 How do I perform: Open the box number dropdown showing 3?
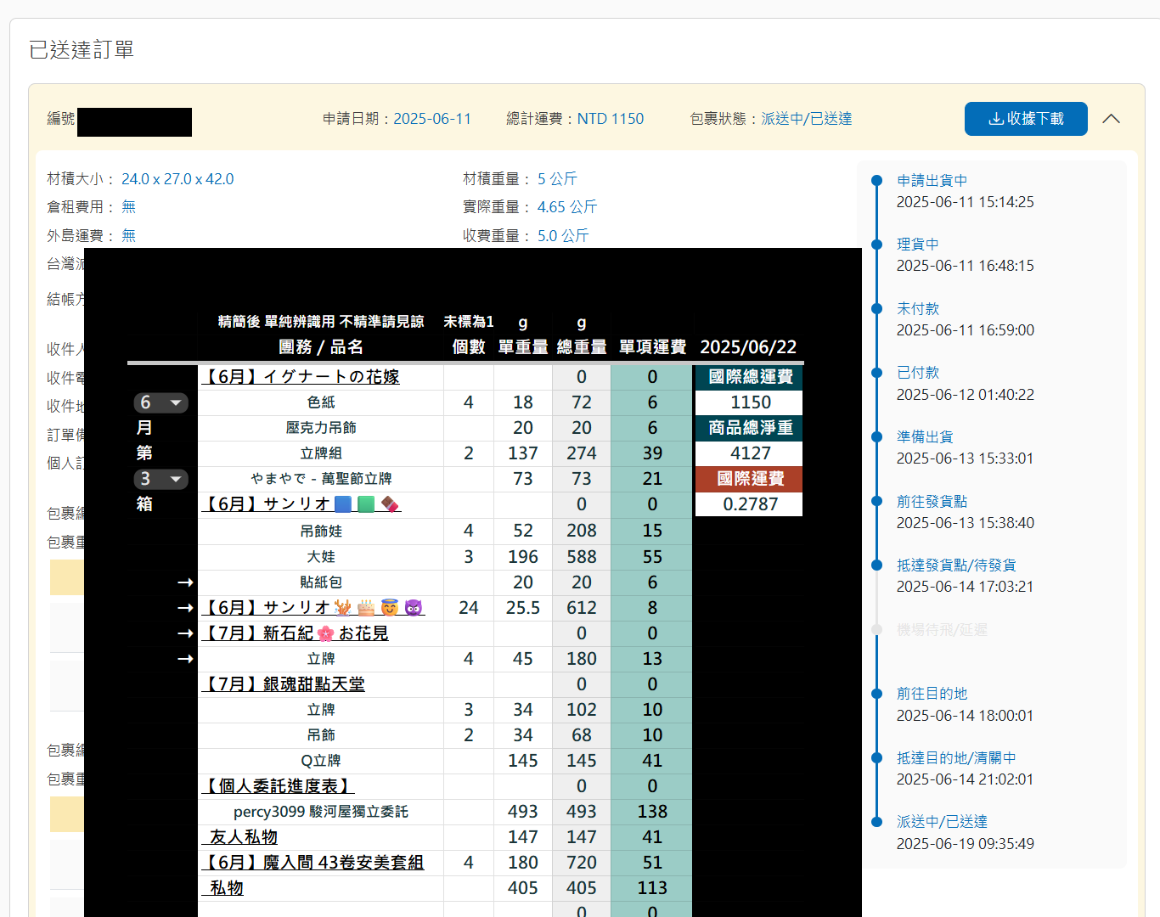click(160, 479)
